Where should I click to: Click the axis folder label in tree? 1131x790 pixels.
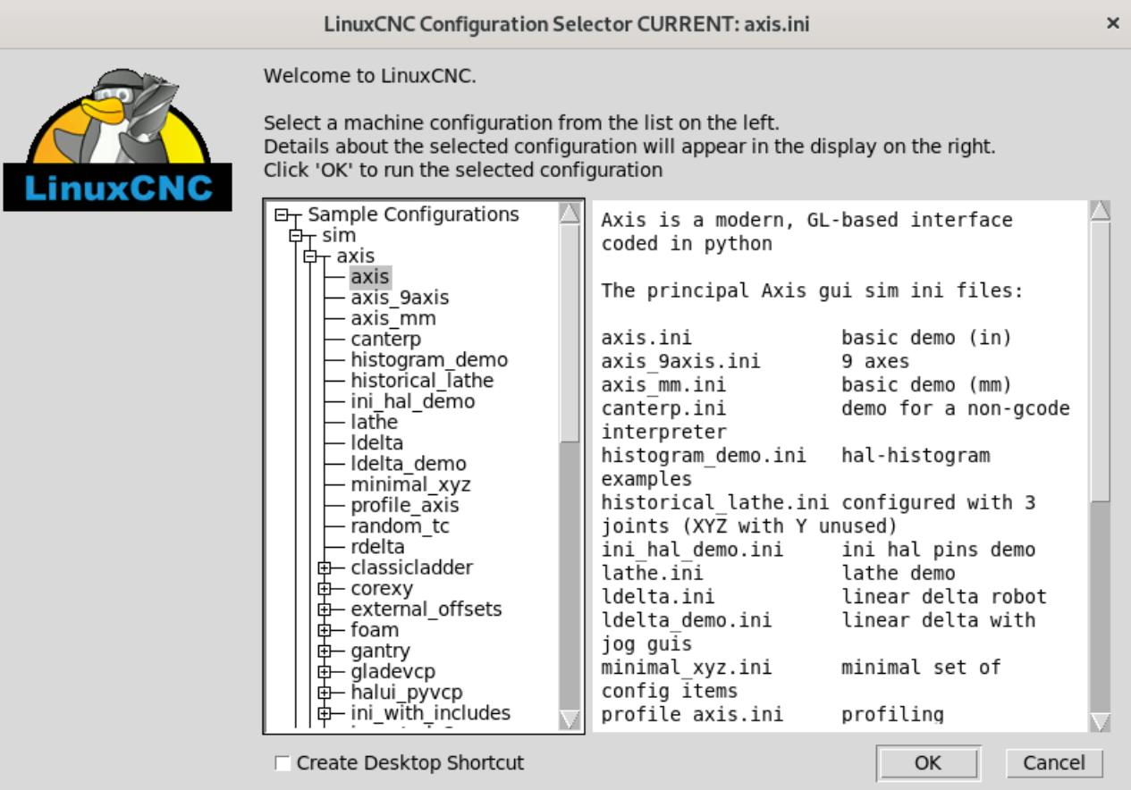point(355,256)
